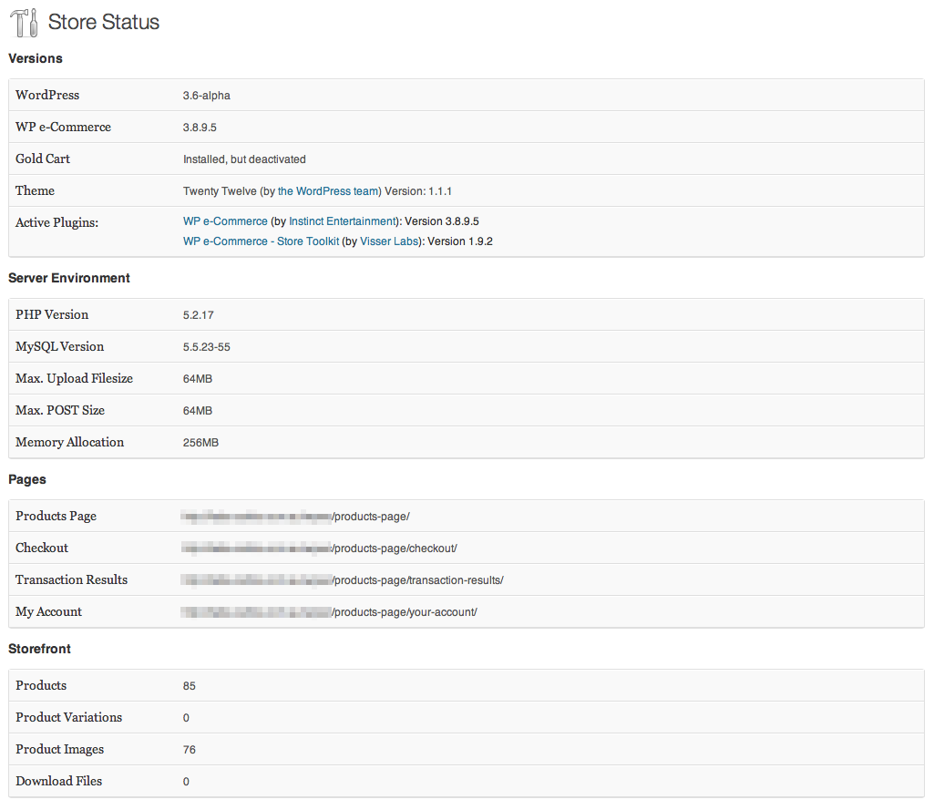Select the MySQL Version row label
This screenshot has width=934, height=810.
click(59, 346)
